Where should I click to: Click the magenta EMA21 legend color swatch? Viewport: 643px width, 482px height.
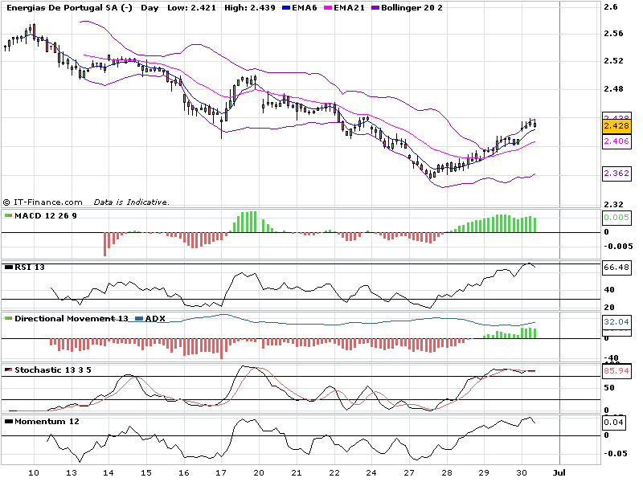[328, 8]
